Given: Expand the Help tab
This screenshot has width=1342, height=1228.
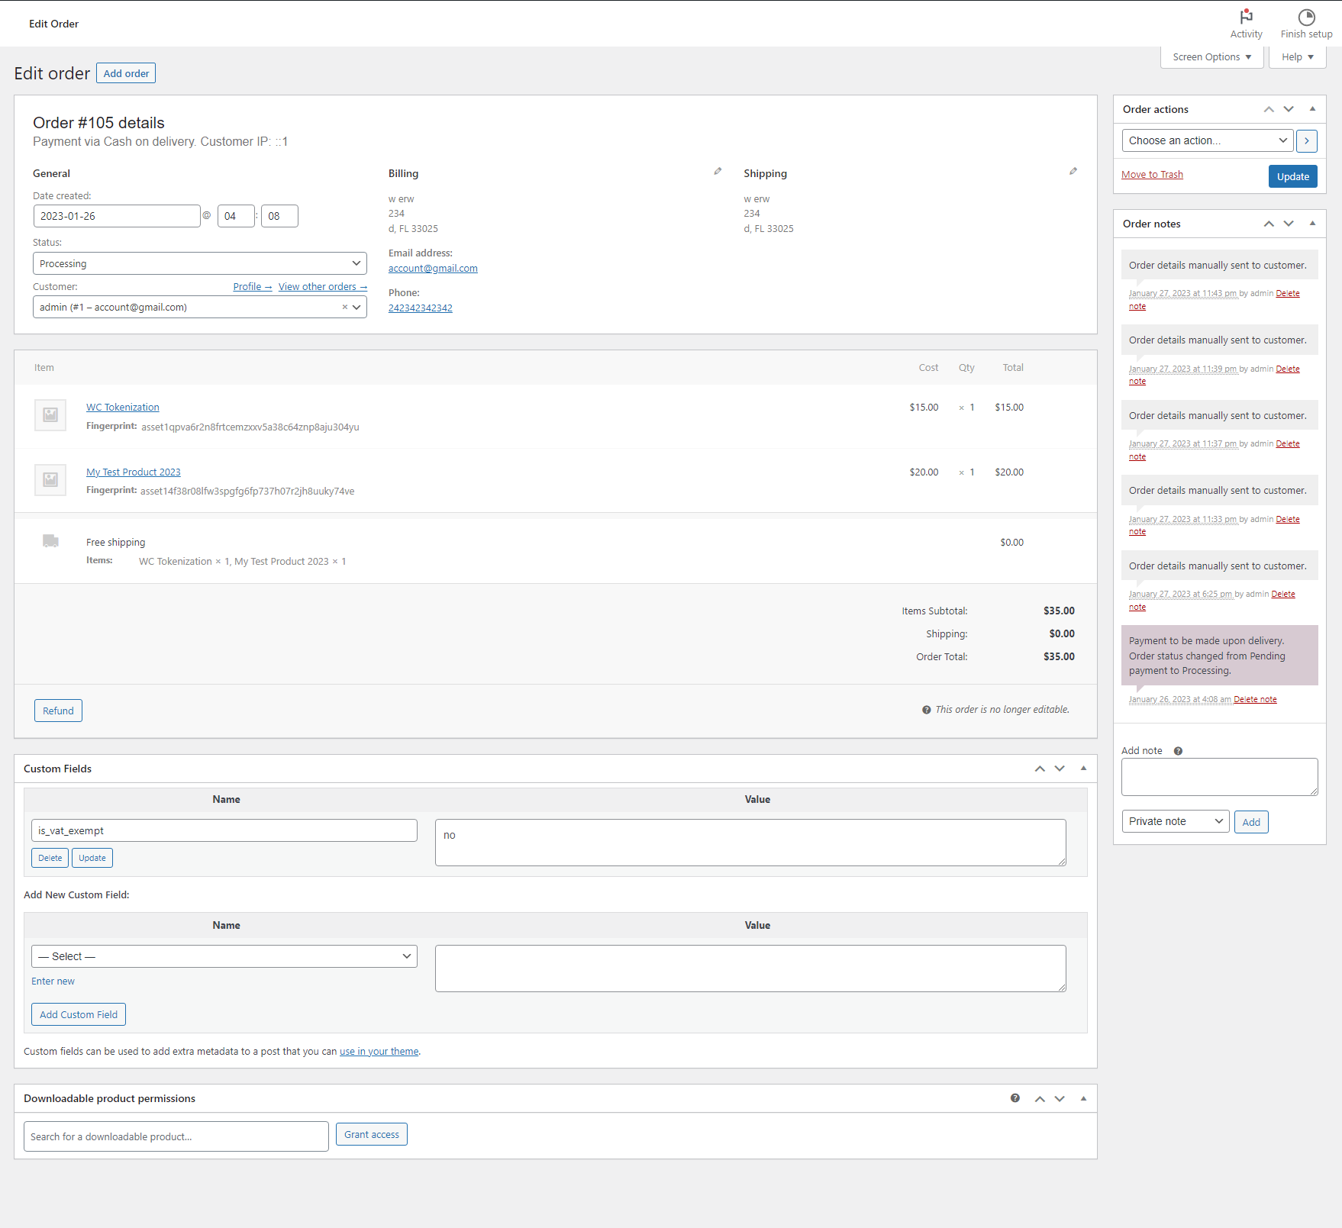Looking at the screenshot, I should click(x=1298, y=57).
